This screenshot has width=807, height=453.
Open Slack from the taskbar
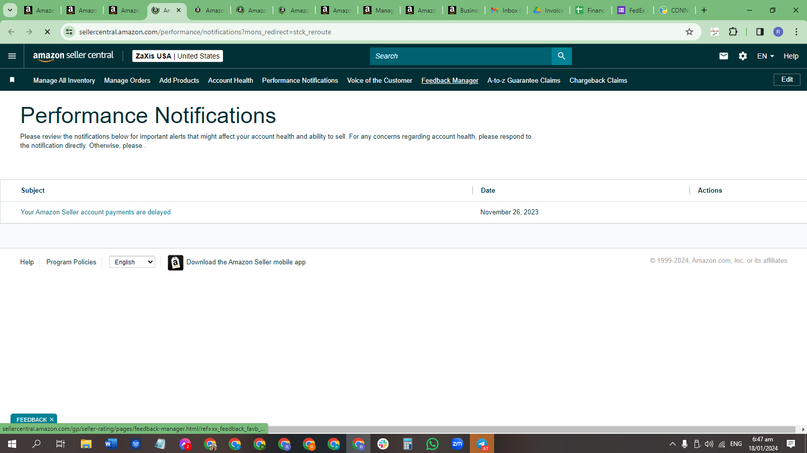[383, 444]
